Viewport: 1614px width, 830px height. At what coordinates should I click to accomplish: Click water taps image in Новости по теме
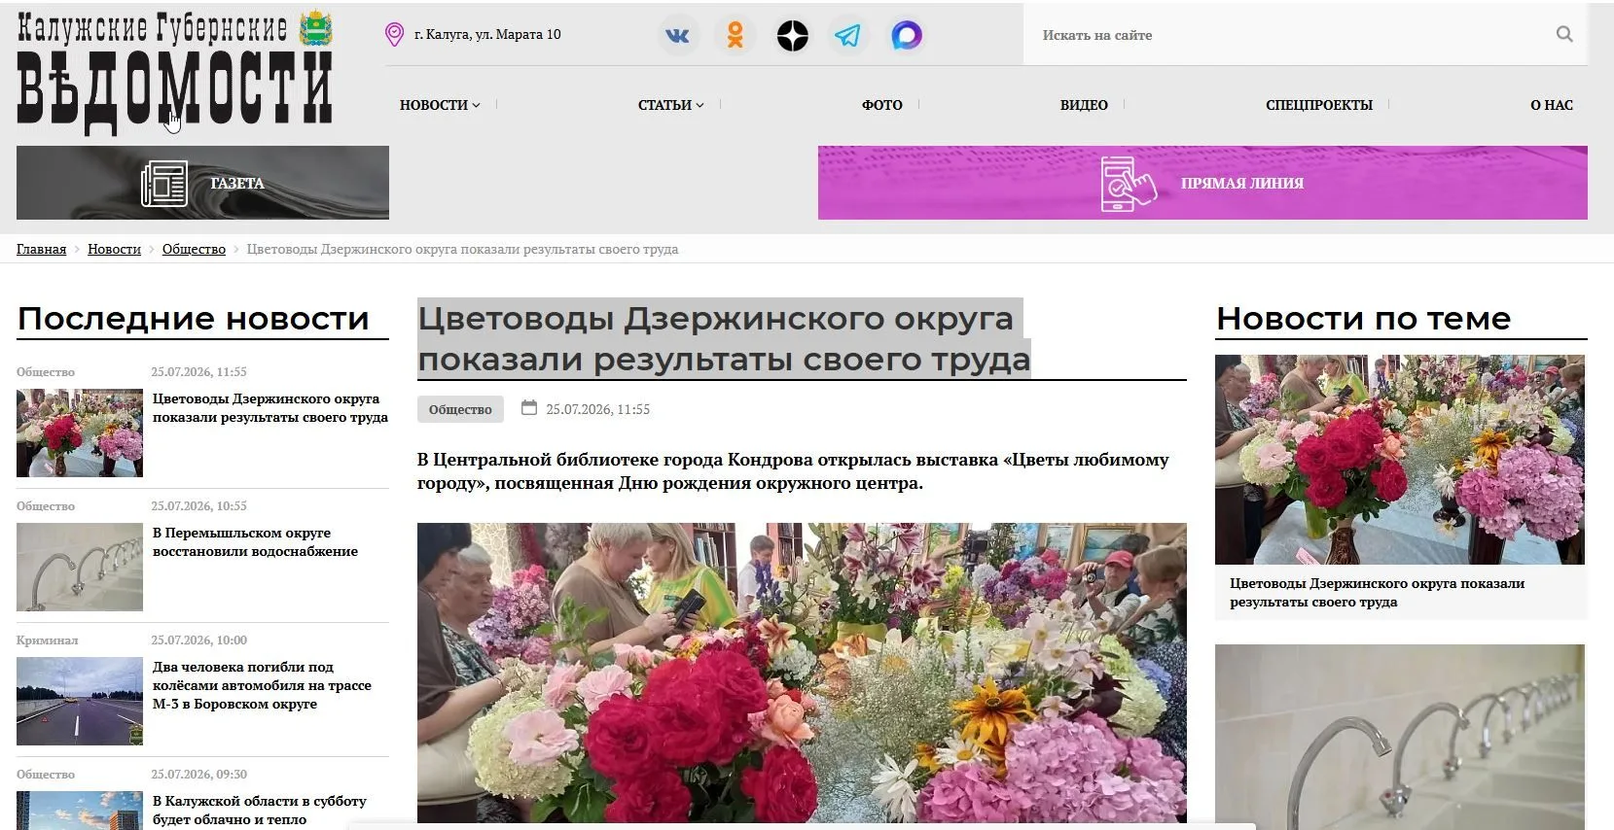point(1400,737)
